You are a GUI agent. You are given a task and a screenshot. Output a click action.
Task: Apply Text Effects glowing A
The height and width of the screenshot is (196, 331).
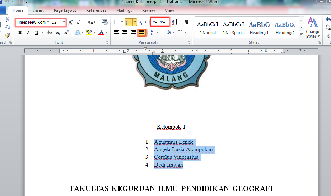tap(78, 33)
